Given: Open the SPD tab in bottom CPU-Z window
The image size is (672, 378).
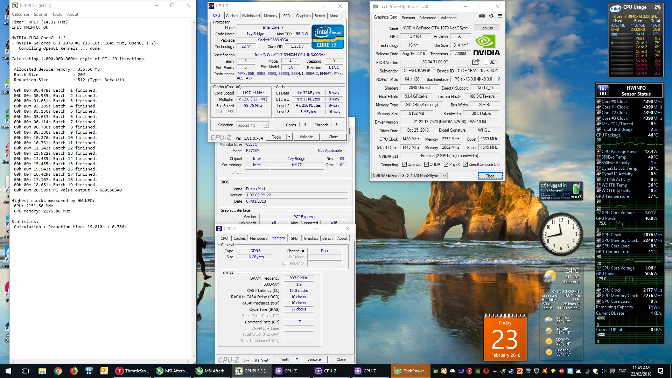Looking at the screenshot, I should pos(294,238).
